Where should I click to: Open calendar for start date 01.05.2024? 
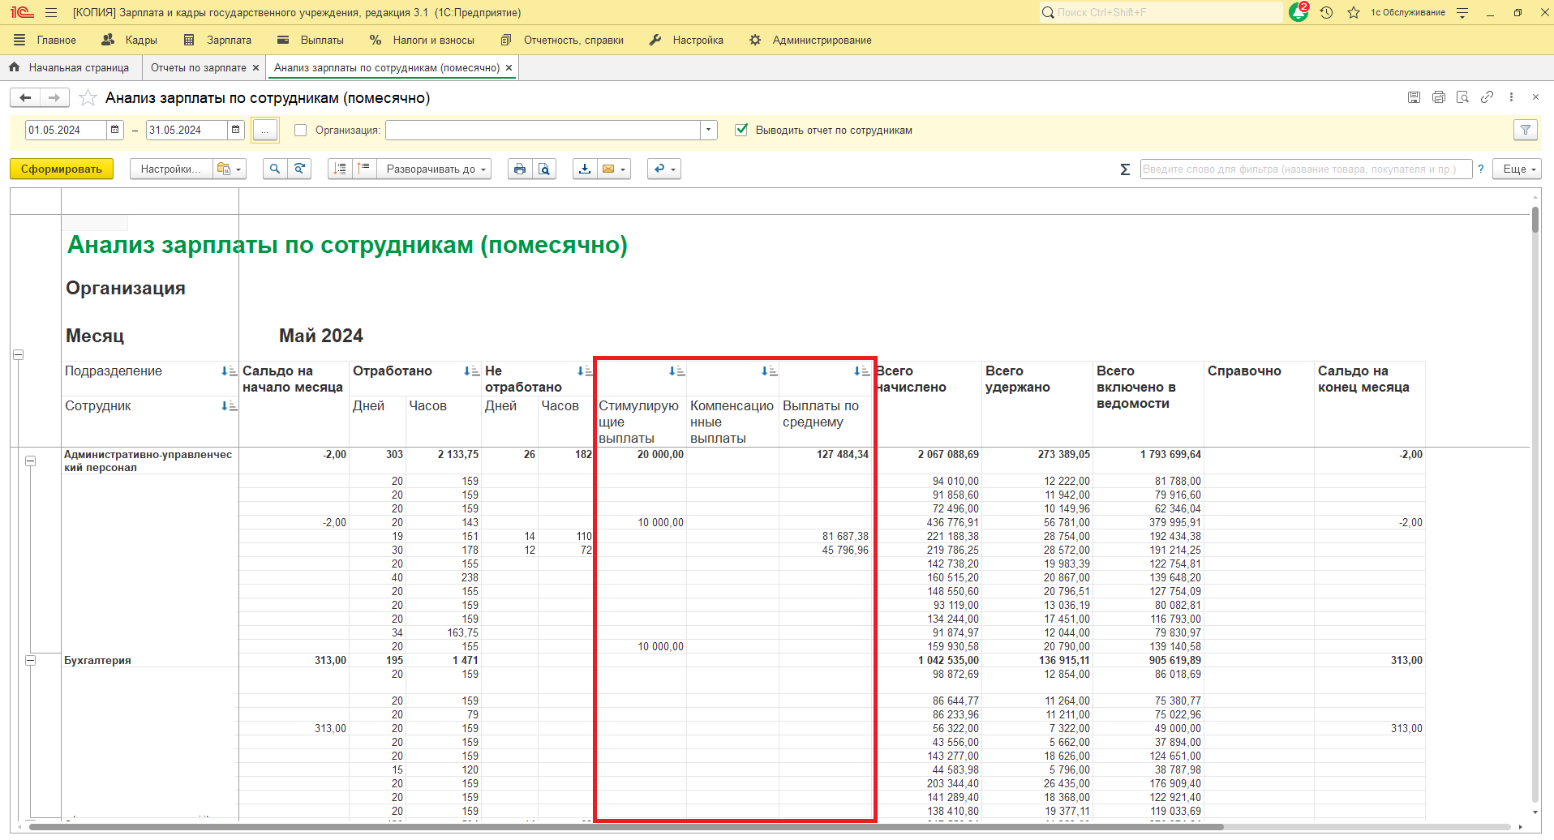click(115, 130)
